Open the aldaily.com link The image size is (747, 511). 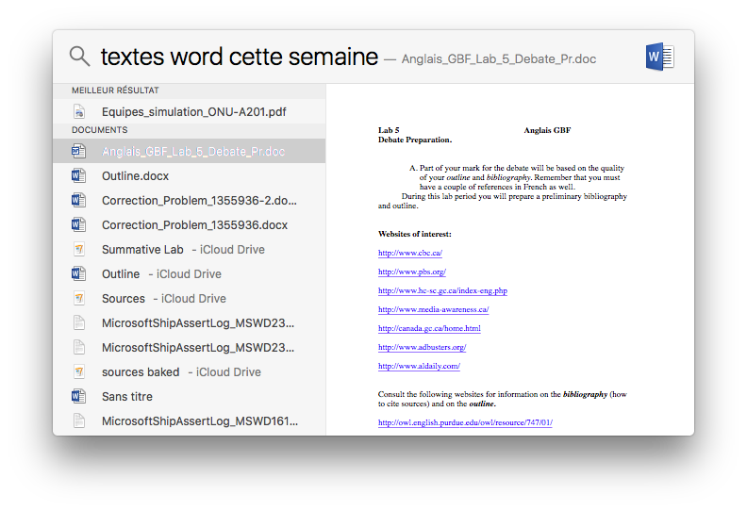pyautogui.click(x=419, y=366)
